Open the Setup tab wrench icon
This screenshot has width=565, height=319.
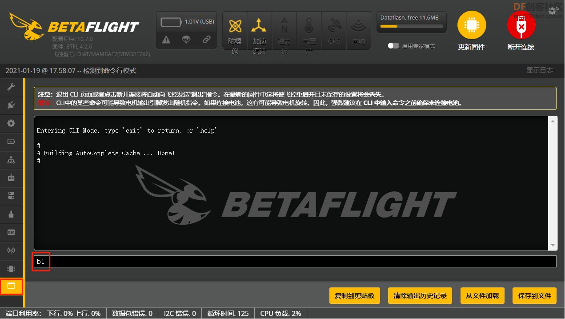11,87
